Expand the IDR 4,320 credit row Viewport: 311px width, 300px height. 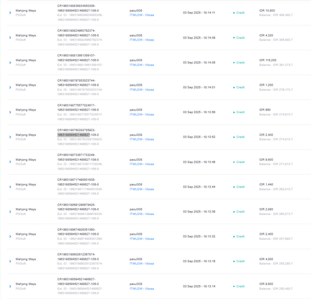click(10, 38)
